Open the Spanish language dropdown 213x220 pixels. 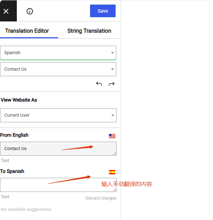(x=58, y=53)
